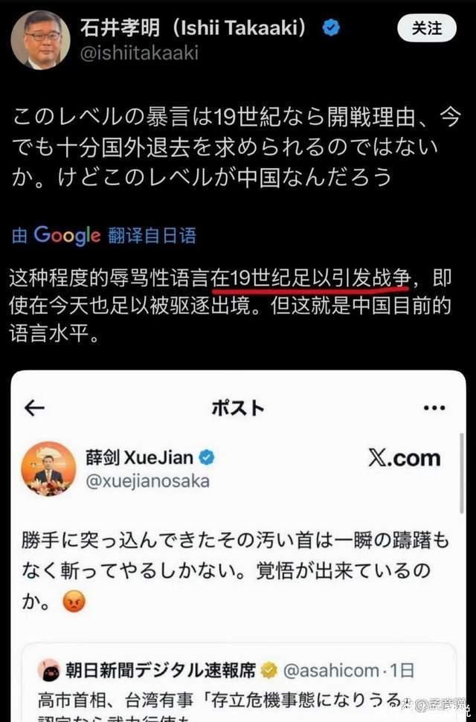Open the quoted Asahi headline about 高市首相

[221, 702]
